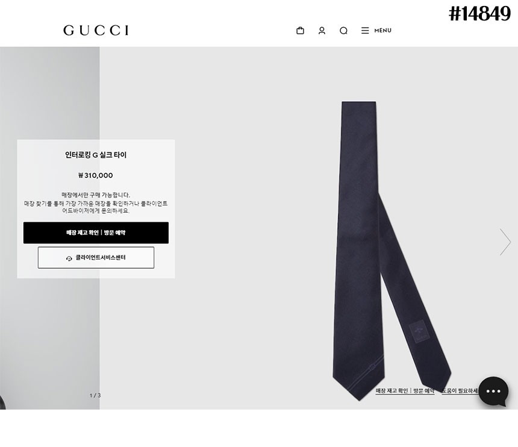This screenshot has height=447, width=518.
Task: Open bottom 매장 재고 확인 link
Action: [405, 391]
